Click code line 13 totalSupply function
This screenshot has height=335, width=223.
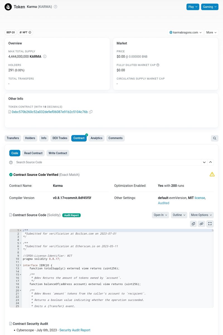click(x=74, y=269)
